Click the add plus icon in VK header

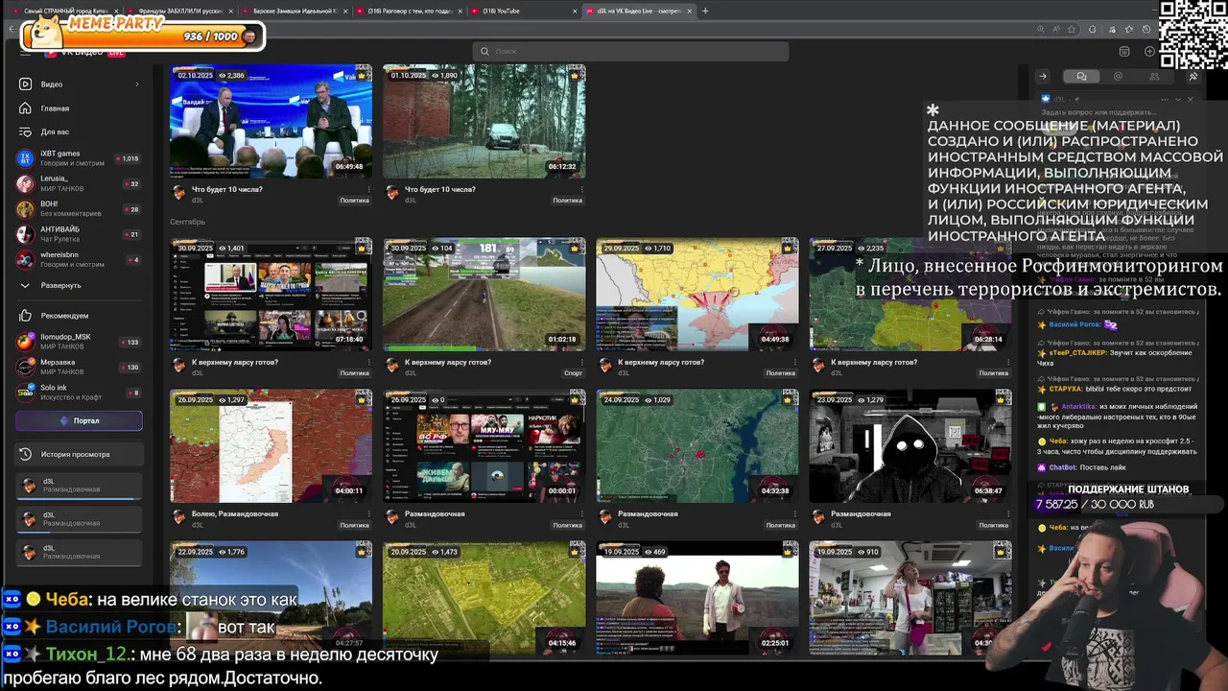pyautogui.click(x=1150, y=52)
